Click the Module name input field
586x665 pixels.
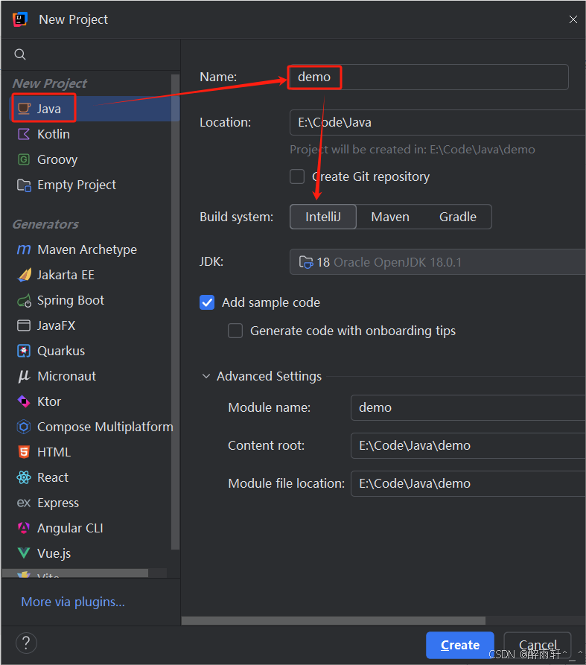coord(468,407)
